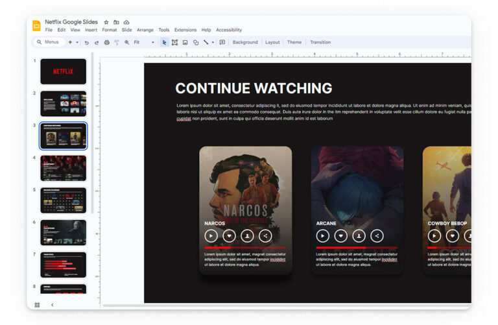The height and width of the screenshot is (325, 498).
Task: Click the heart icon on Narcos card
Action: tap(230, 235)
